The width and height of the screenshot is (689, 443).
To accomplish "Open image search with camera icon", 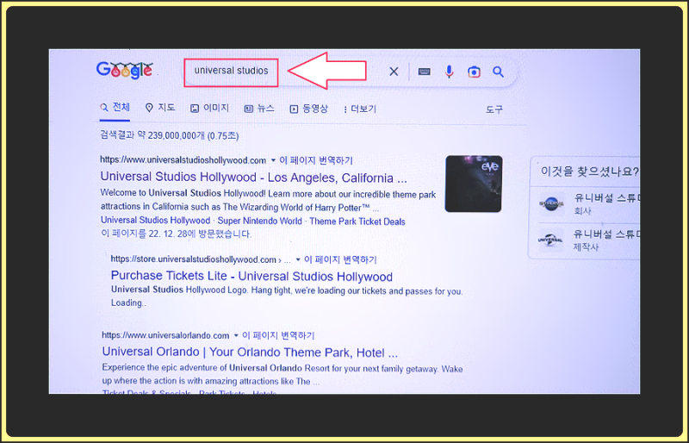I will tap(474, 72).
